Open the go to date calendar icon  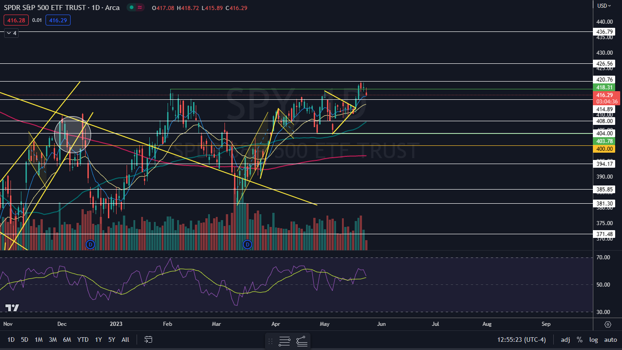point(148,340)
